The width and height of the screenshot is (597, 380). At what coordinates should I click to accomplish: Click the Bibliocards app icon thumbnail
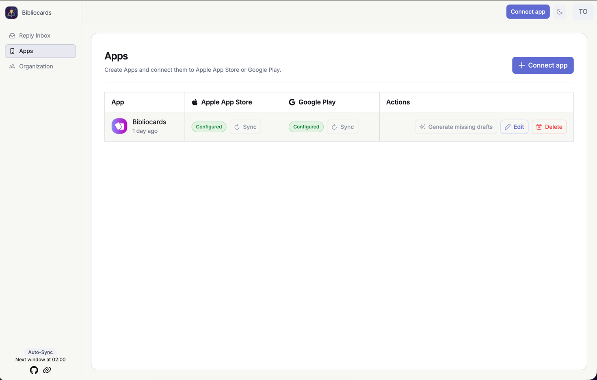point(119,126)
